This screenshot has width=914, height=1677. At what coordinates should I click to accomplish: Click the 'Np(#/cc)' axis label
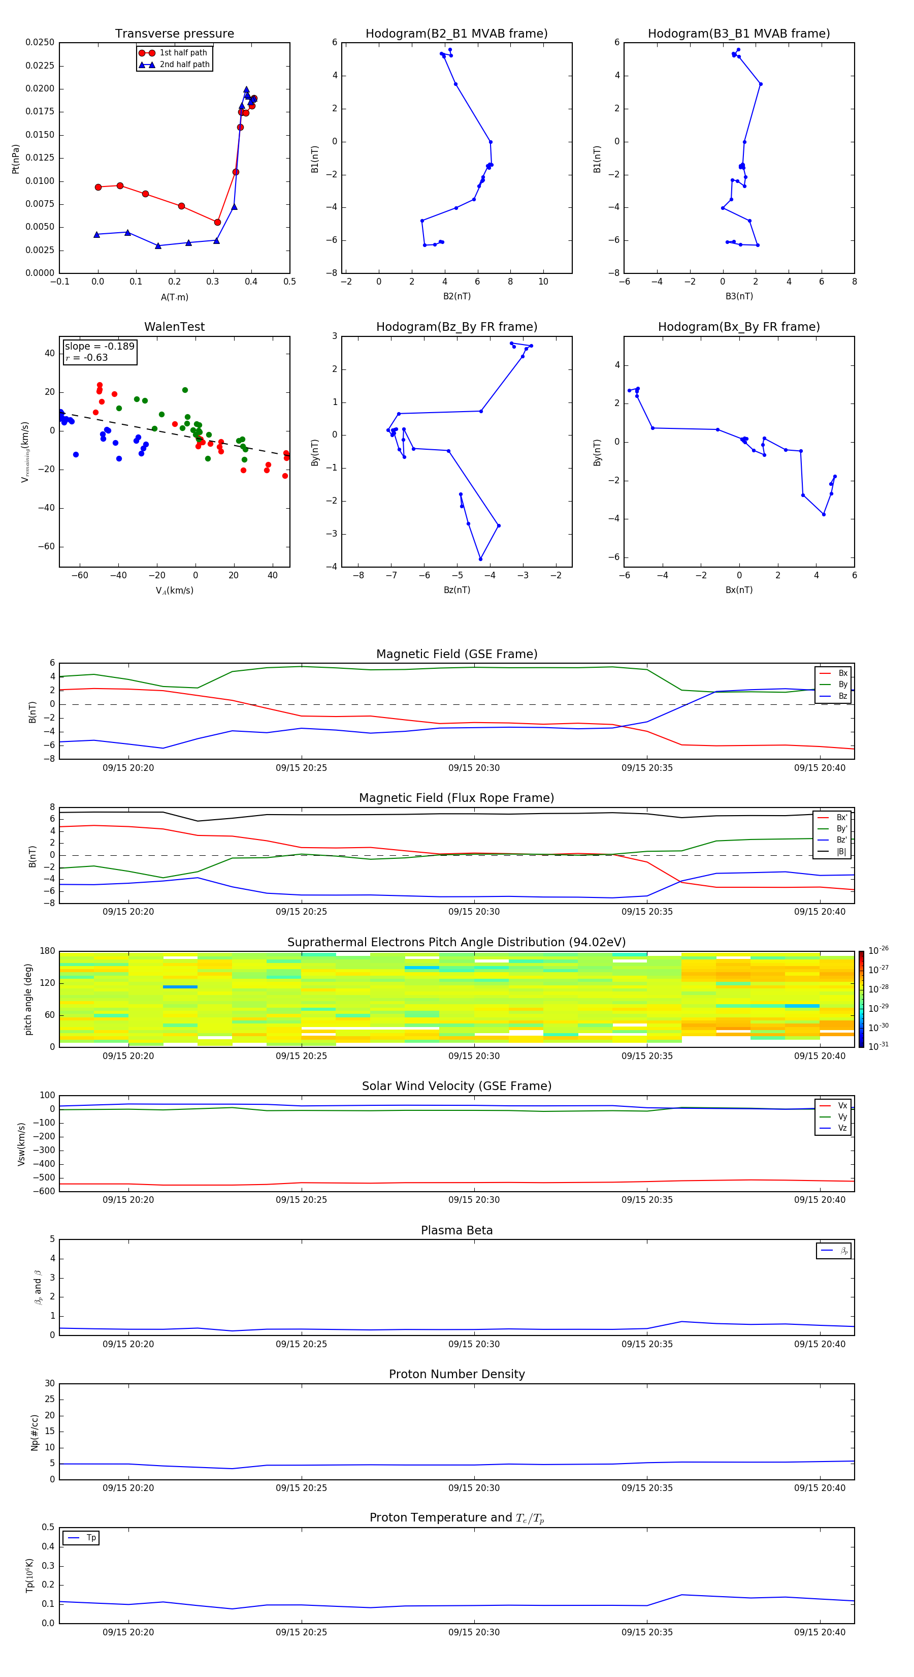coord(35,1432)
